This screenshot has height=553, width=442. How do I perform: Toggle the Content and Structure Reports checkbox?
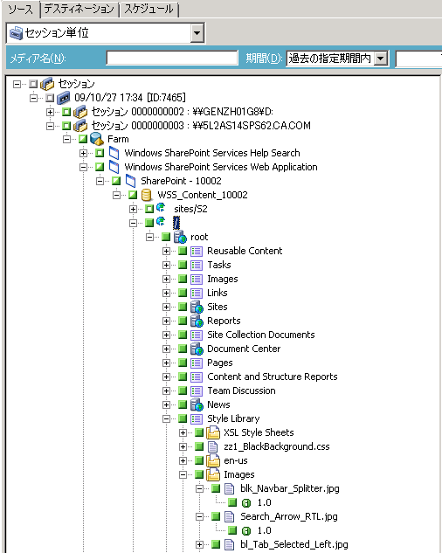[x=183, y=377]
